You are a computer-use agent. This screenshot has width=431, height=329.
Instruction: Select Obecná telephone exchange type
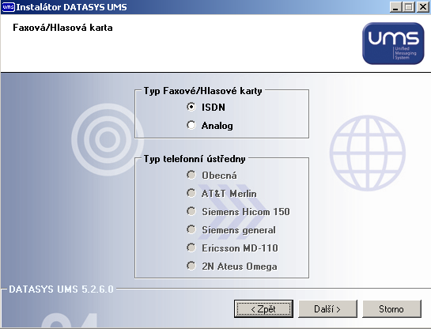pos(191,175)
